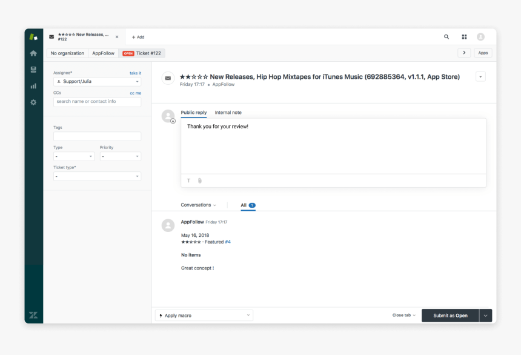Open the Priority dropdown
The height and width of the screenshot is (355, 521).
tap(120, 156)
